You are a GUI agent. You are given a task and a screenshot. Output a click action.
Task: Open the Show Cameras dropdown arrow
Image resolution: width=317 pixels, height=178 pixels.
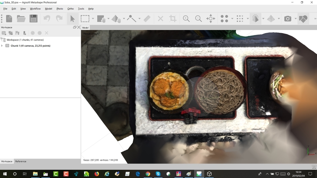(296, 19)
